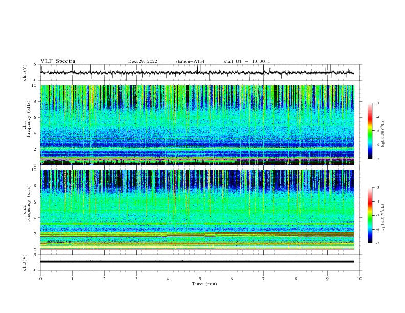Select the date text "Dec. 29, 2022"
Screen dimensions: 405x313
[143, 61]
